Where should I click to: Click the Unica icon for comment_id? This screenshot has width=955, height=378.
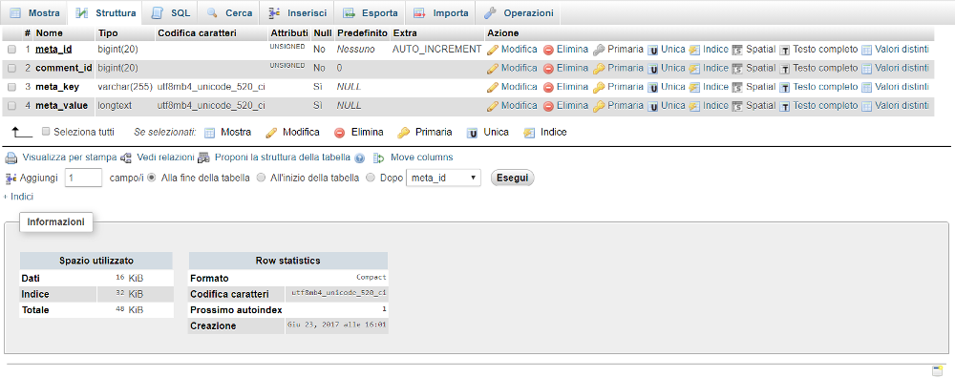tap(652, 69)
